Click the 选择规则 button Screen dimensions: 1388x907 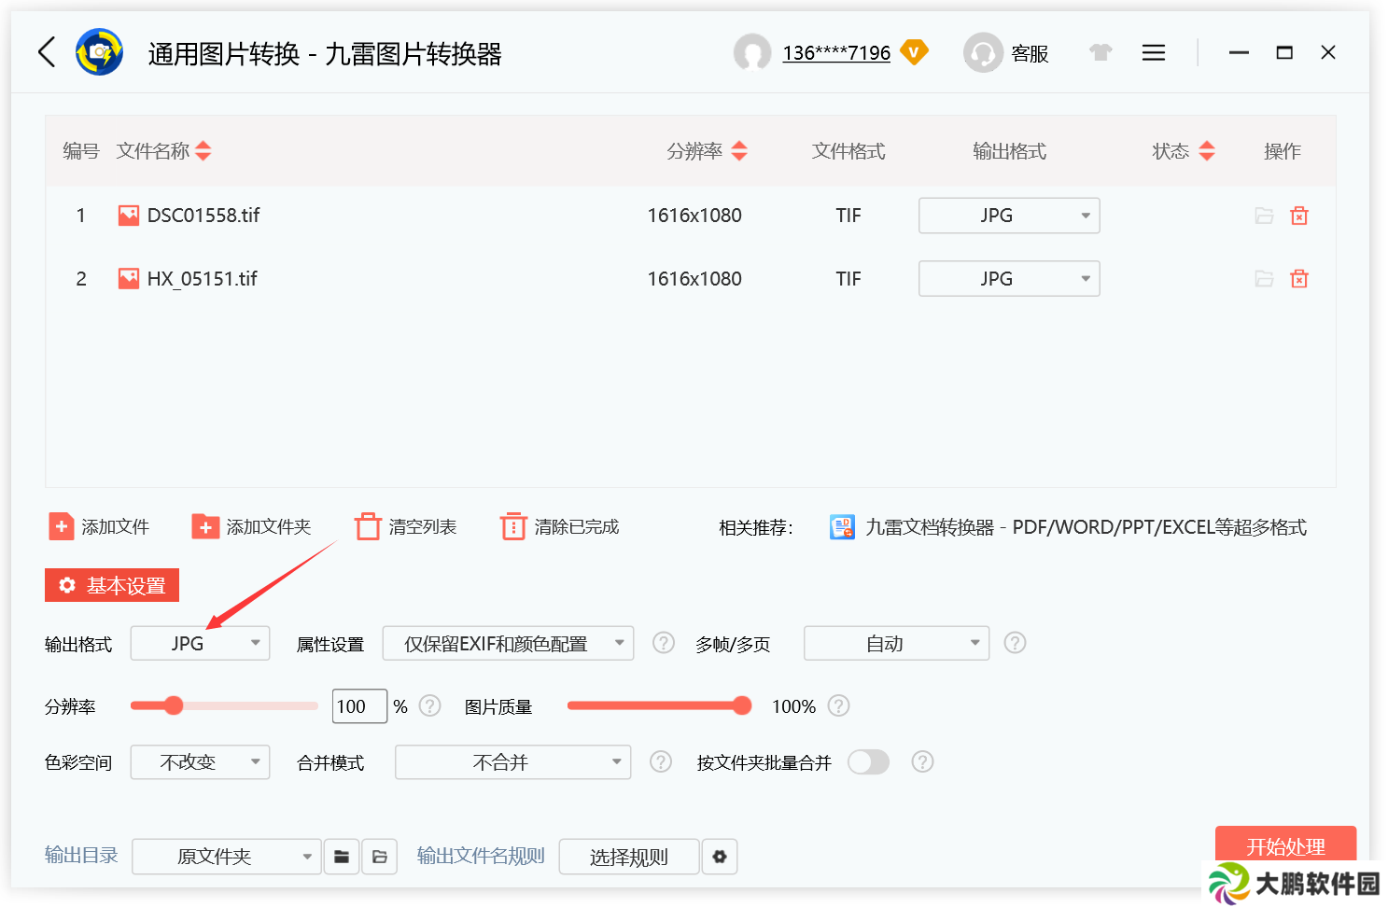tap(629, 857)
